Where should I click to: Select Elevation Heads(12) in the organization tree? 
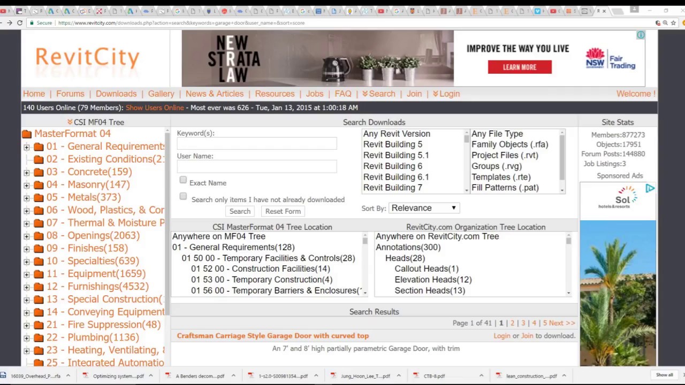pos(433,280)
